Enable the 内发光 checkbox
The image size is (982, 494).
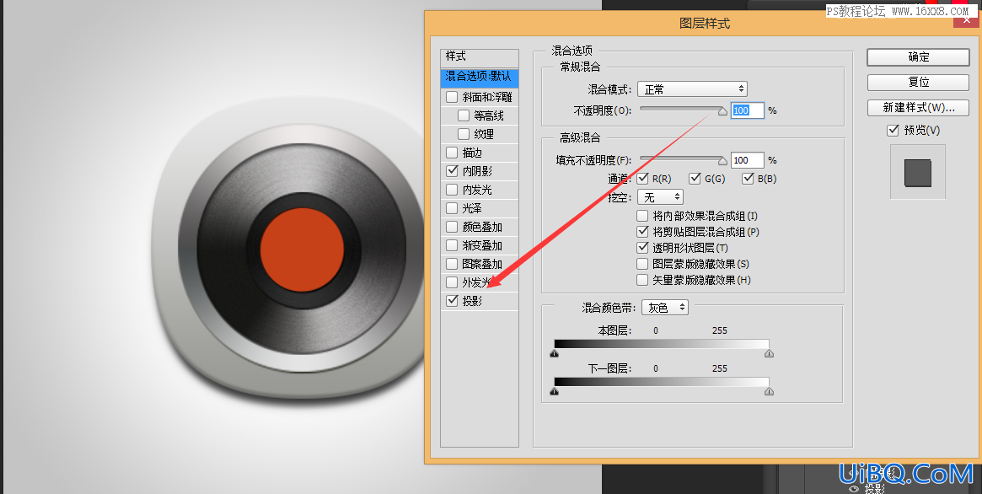point(452,189)
